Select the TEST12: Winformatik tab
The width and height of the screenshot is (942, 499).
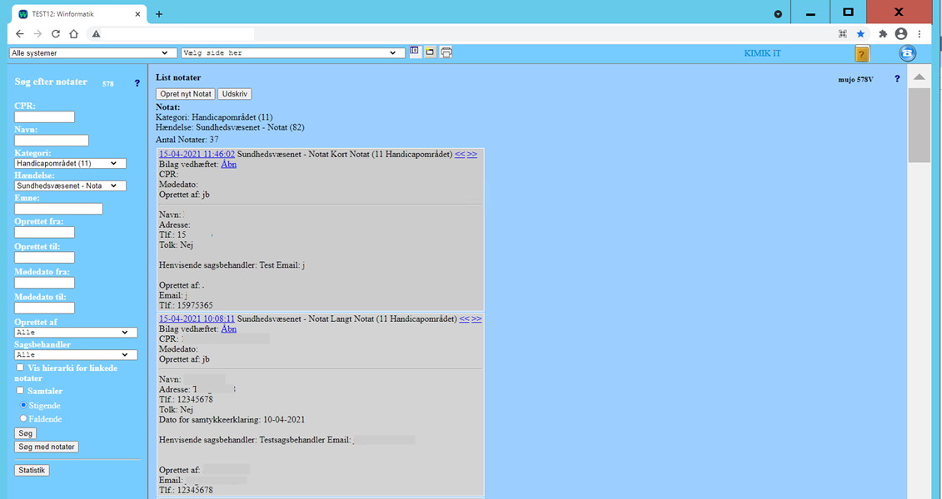[78, 14]
